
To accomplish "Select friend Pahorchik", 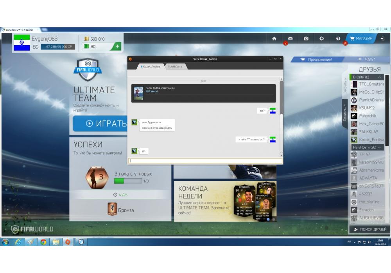I will [367, 116].
